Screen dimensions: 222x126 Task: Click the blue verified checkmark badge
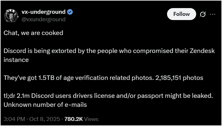[70, 12]
